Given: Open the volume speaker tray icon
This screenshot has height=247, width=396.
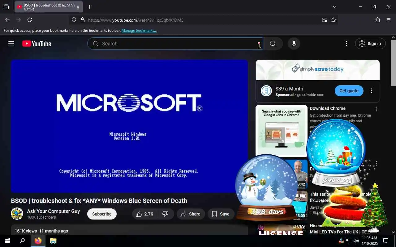Looking at the screenshot, I should [356, 241].
